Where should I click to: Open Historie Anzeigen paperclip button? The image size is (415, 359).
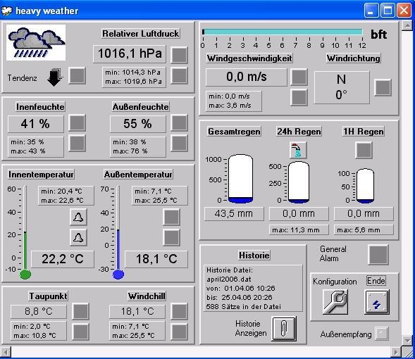(x=284, y=329)
